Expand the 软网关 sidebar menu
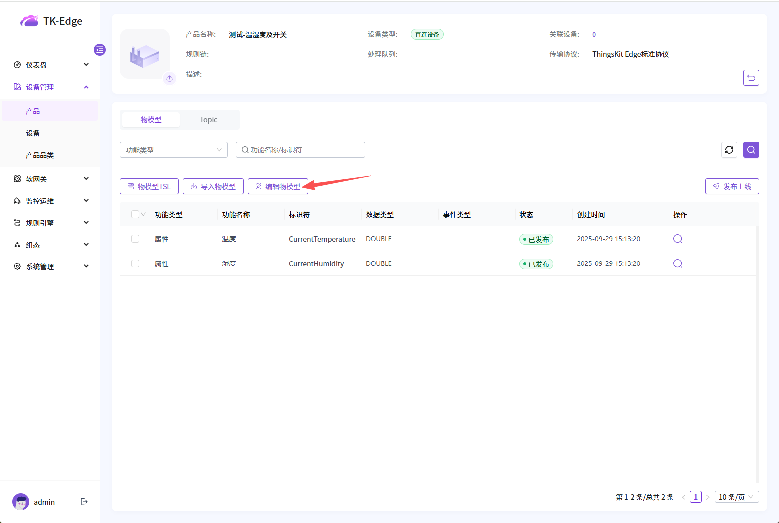 pyautogui.click(x=50, y=179)
